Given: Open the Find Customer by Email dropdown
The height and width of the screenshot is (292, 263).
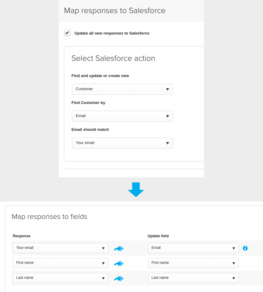Looking at the screenshot, I should click(x=122, y=116).
